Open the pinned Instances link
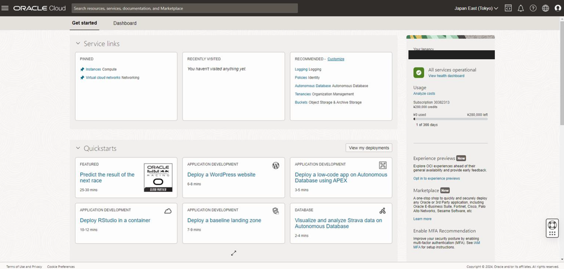564x269 pixels. coord(93,69)
